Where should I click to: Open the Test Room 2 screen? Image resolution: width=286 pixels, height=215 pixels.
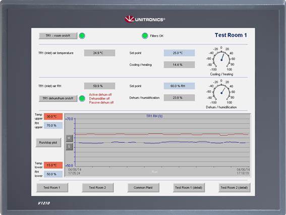[x=98, y=188]
